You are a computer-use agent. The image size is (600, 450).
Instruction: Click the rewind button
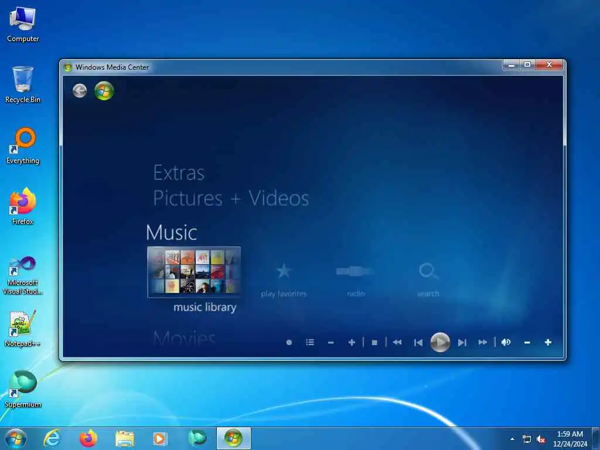397,342
